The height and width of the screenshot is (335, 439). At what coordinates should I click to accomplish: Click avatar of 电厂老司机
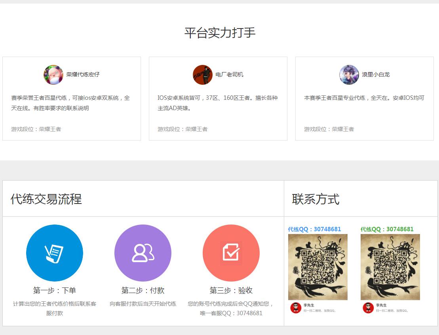203,75
